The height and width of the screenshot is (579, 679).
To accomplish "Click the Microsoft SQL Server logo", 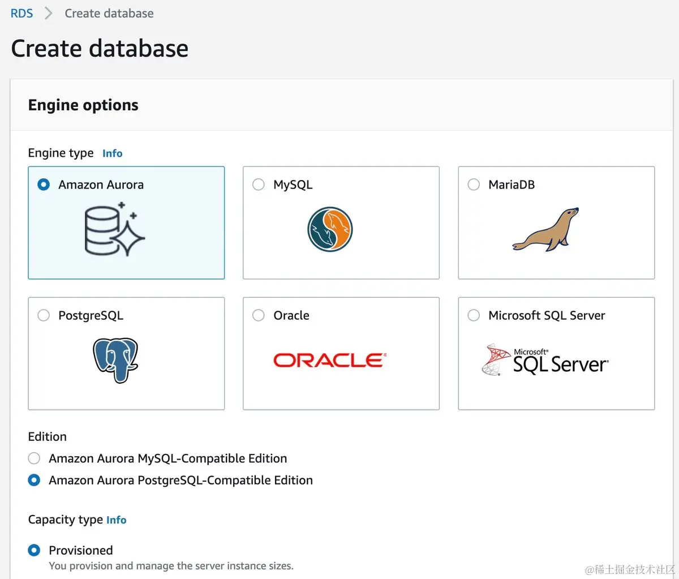I will (x=545, y=361).
